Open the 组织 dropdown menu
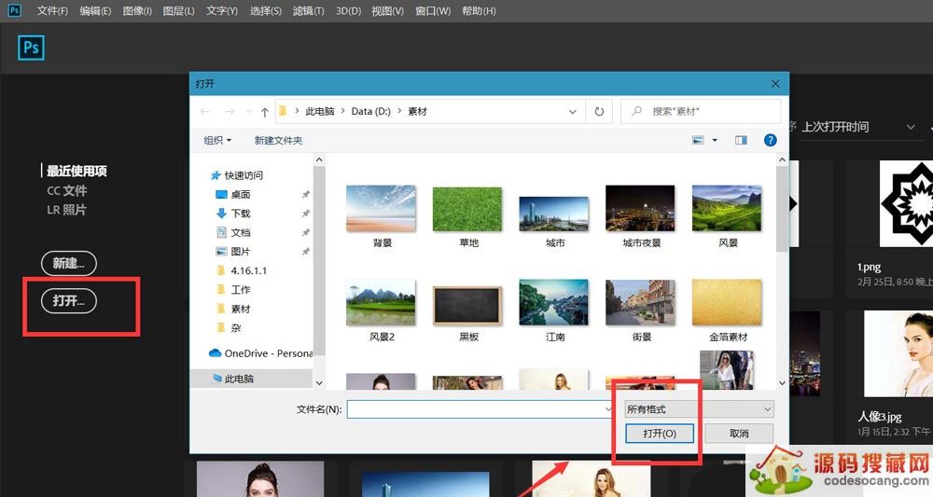This screenshot has width=933, height=497. (217, 140)
